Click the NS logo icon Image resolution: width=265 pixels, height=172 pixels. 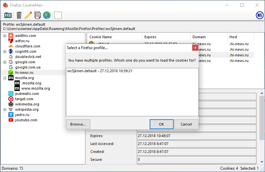coord(260,15)
